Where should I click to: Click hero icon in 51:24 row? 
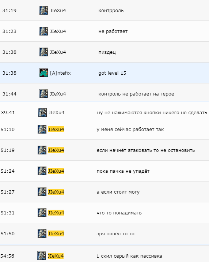[42, 171]
